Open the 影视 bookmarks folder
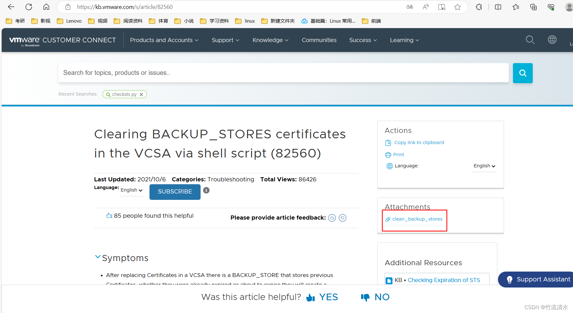The image size is (573, 313). (x=41, y=21)
